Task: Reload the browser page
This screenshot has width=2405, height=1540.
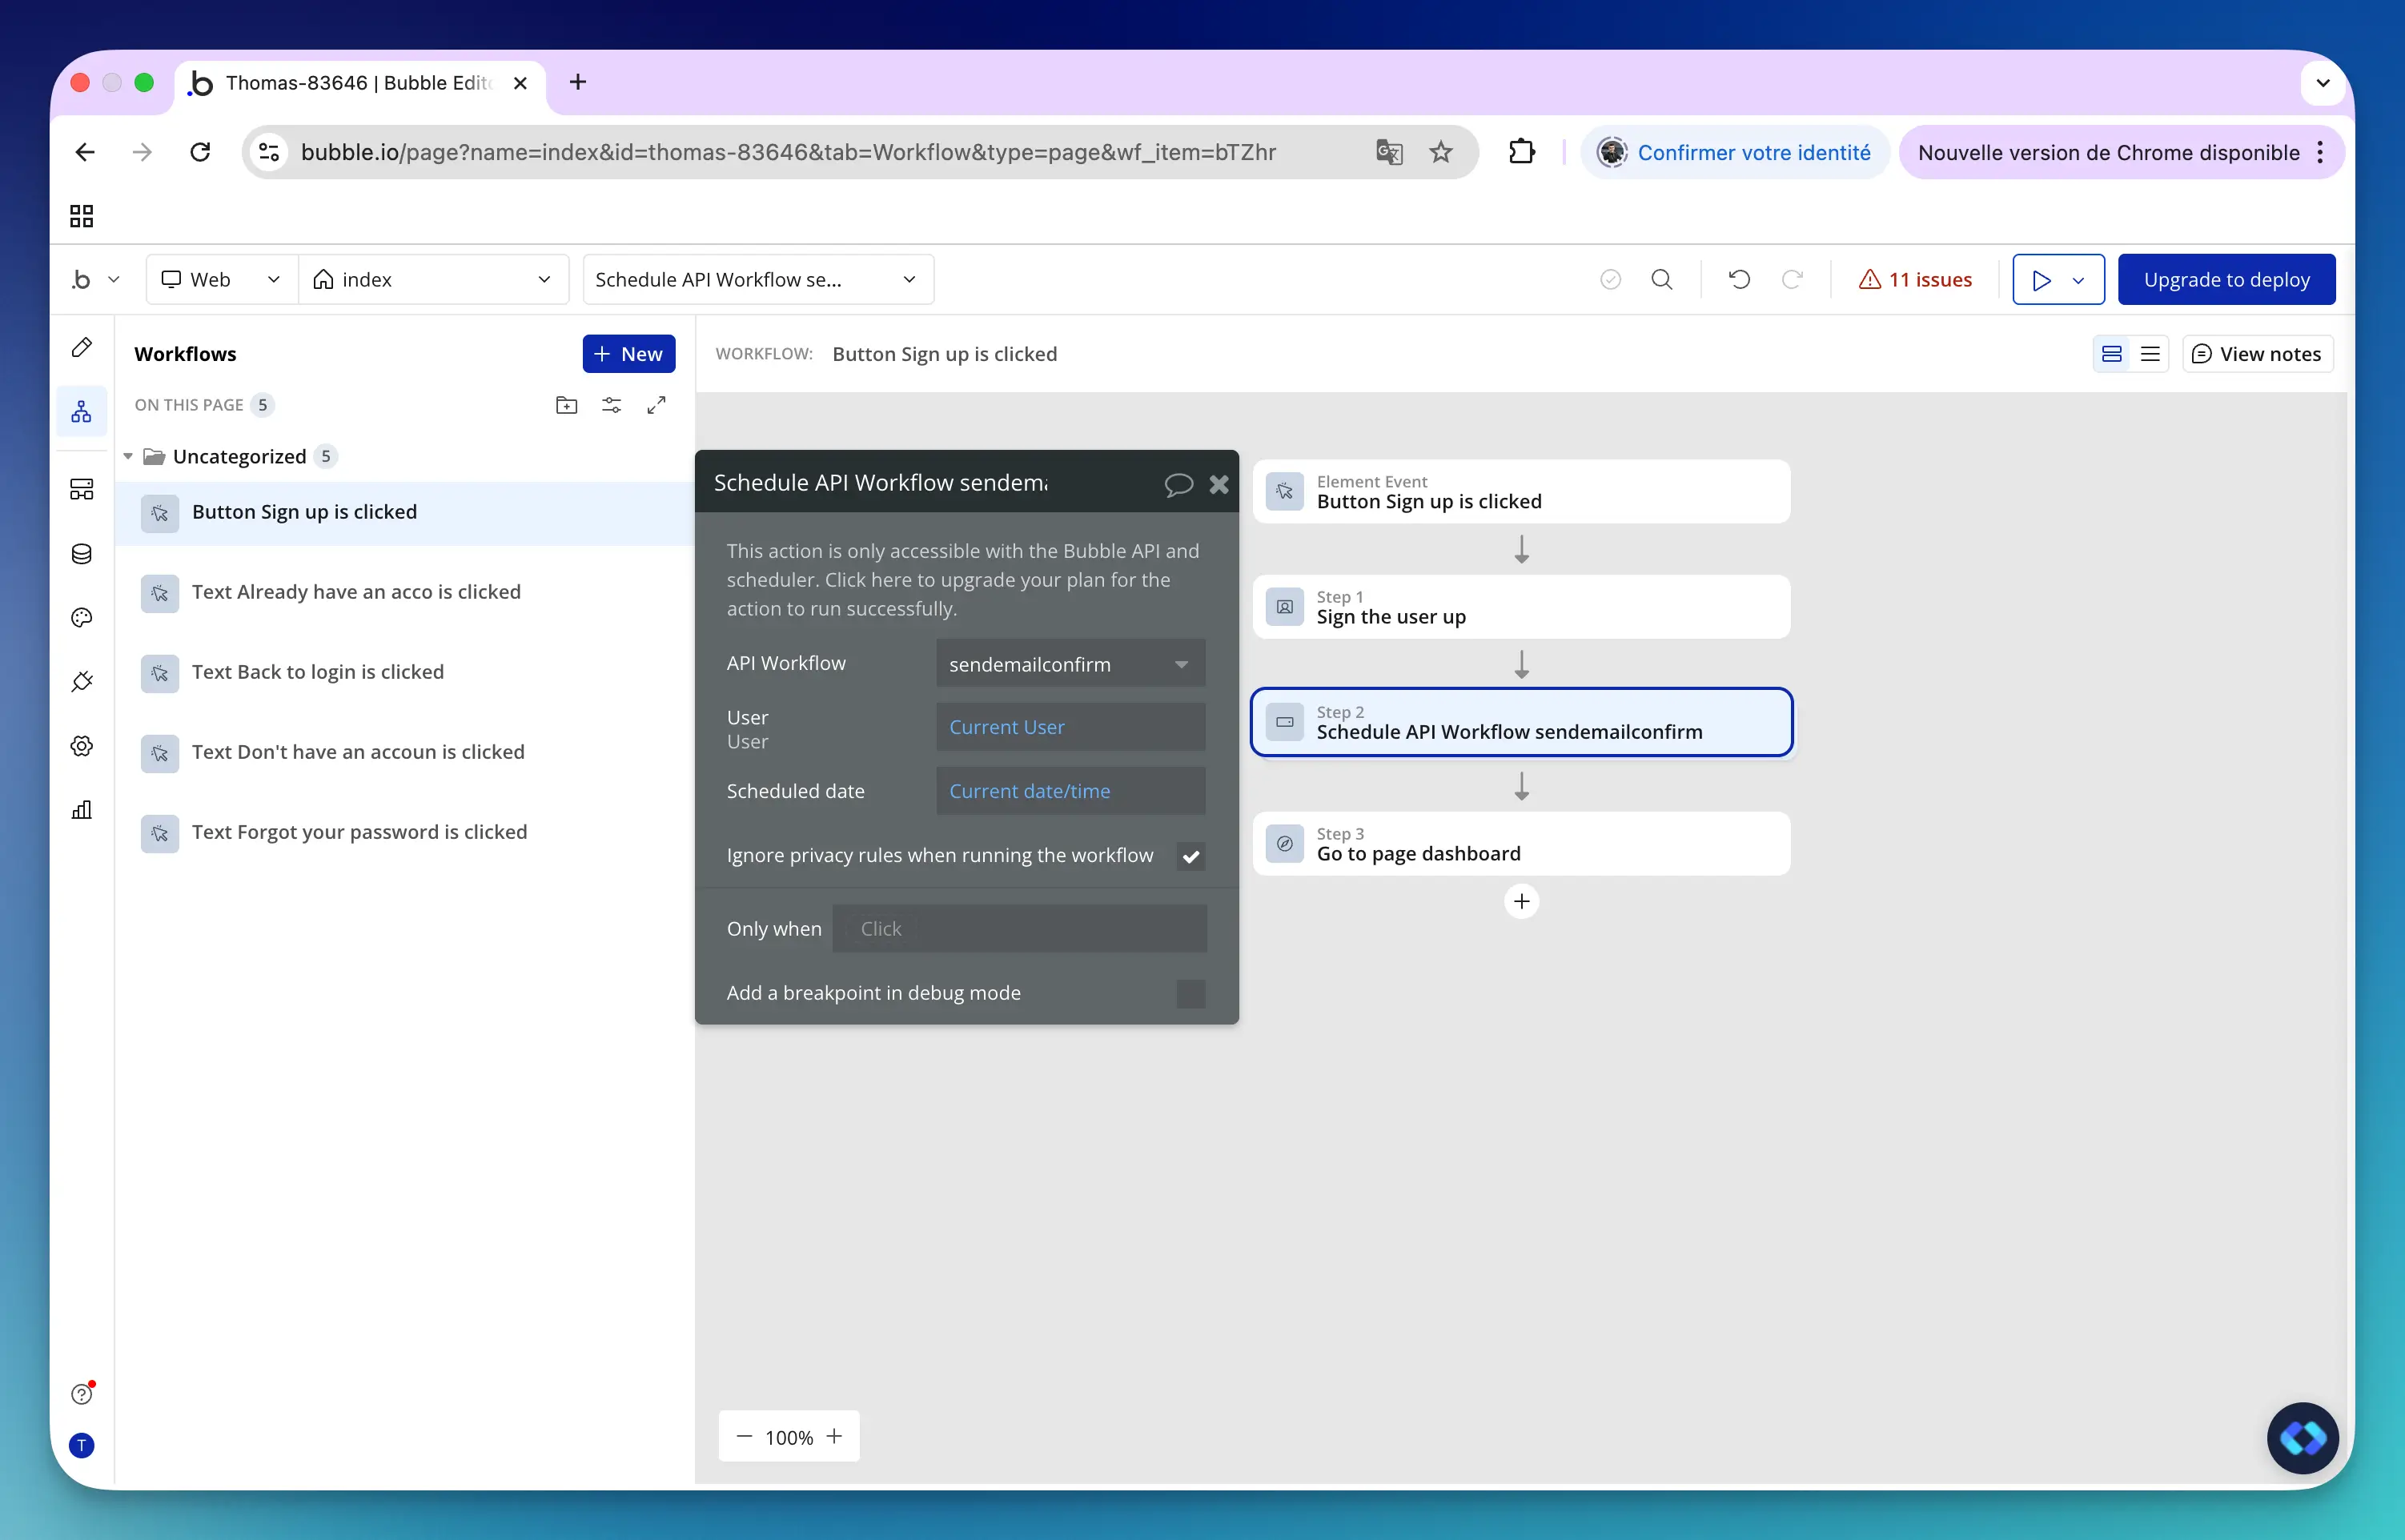Action: [200, 152]
